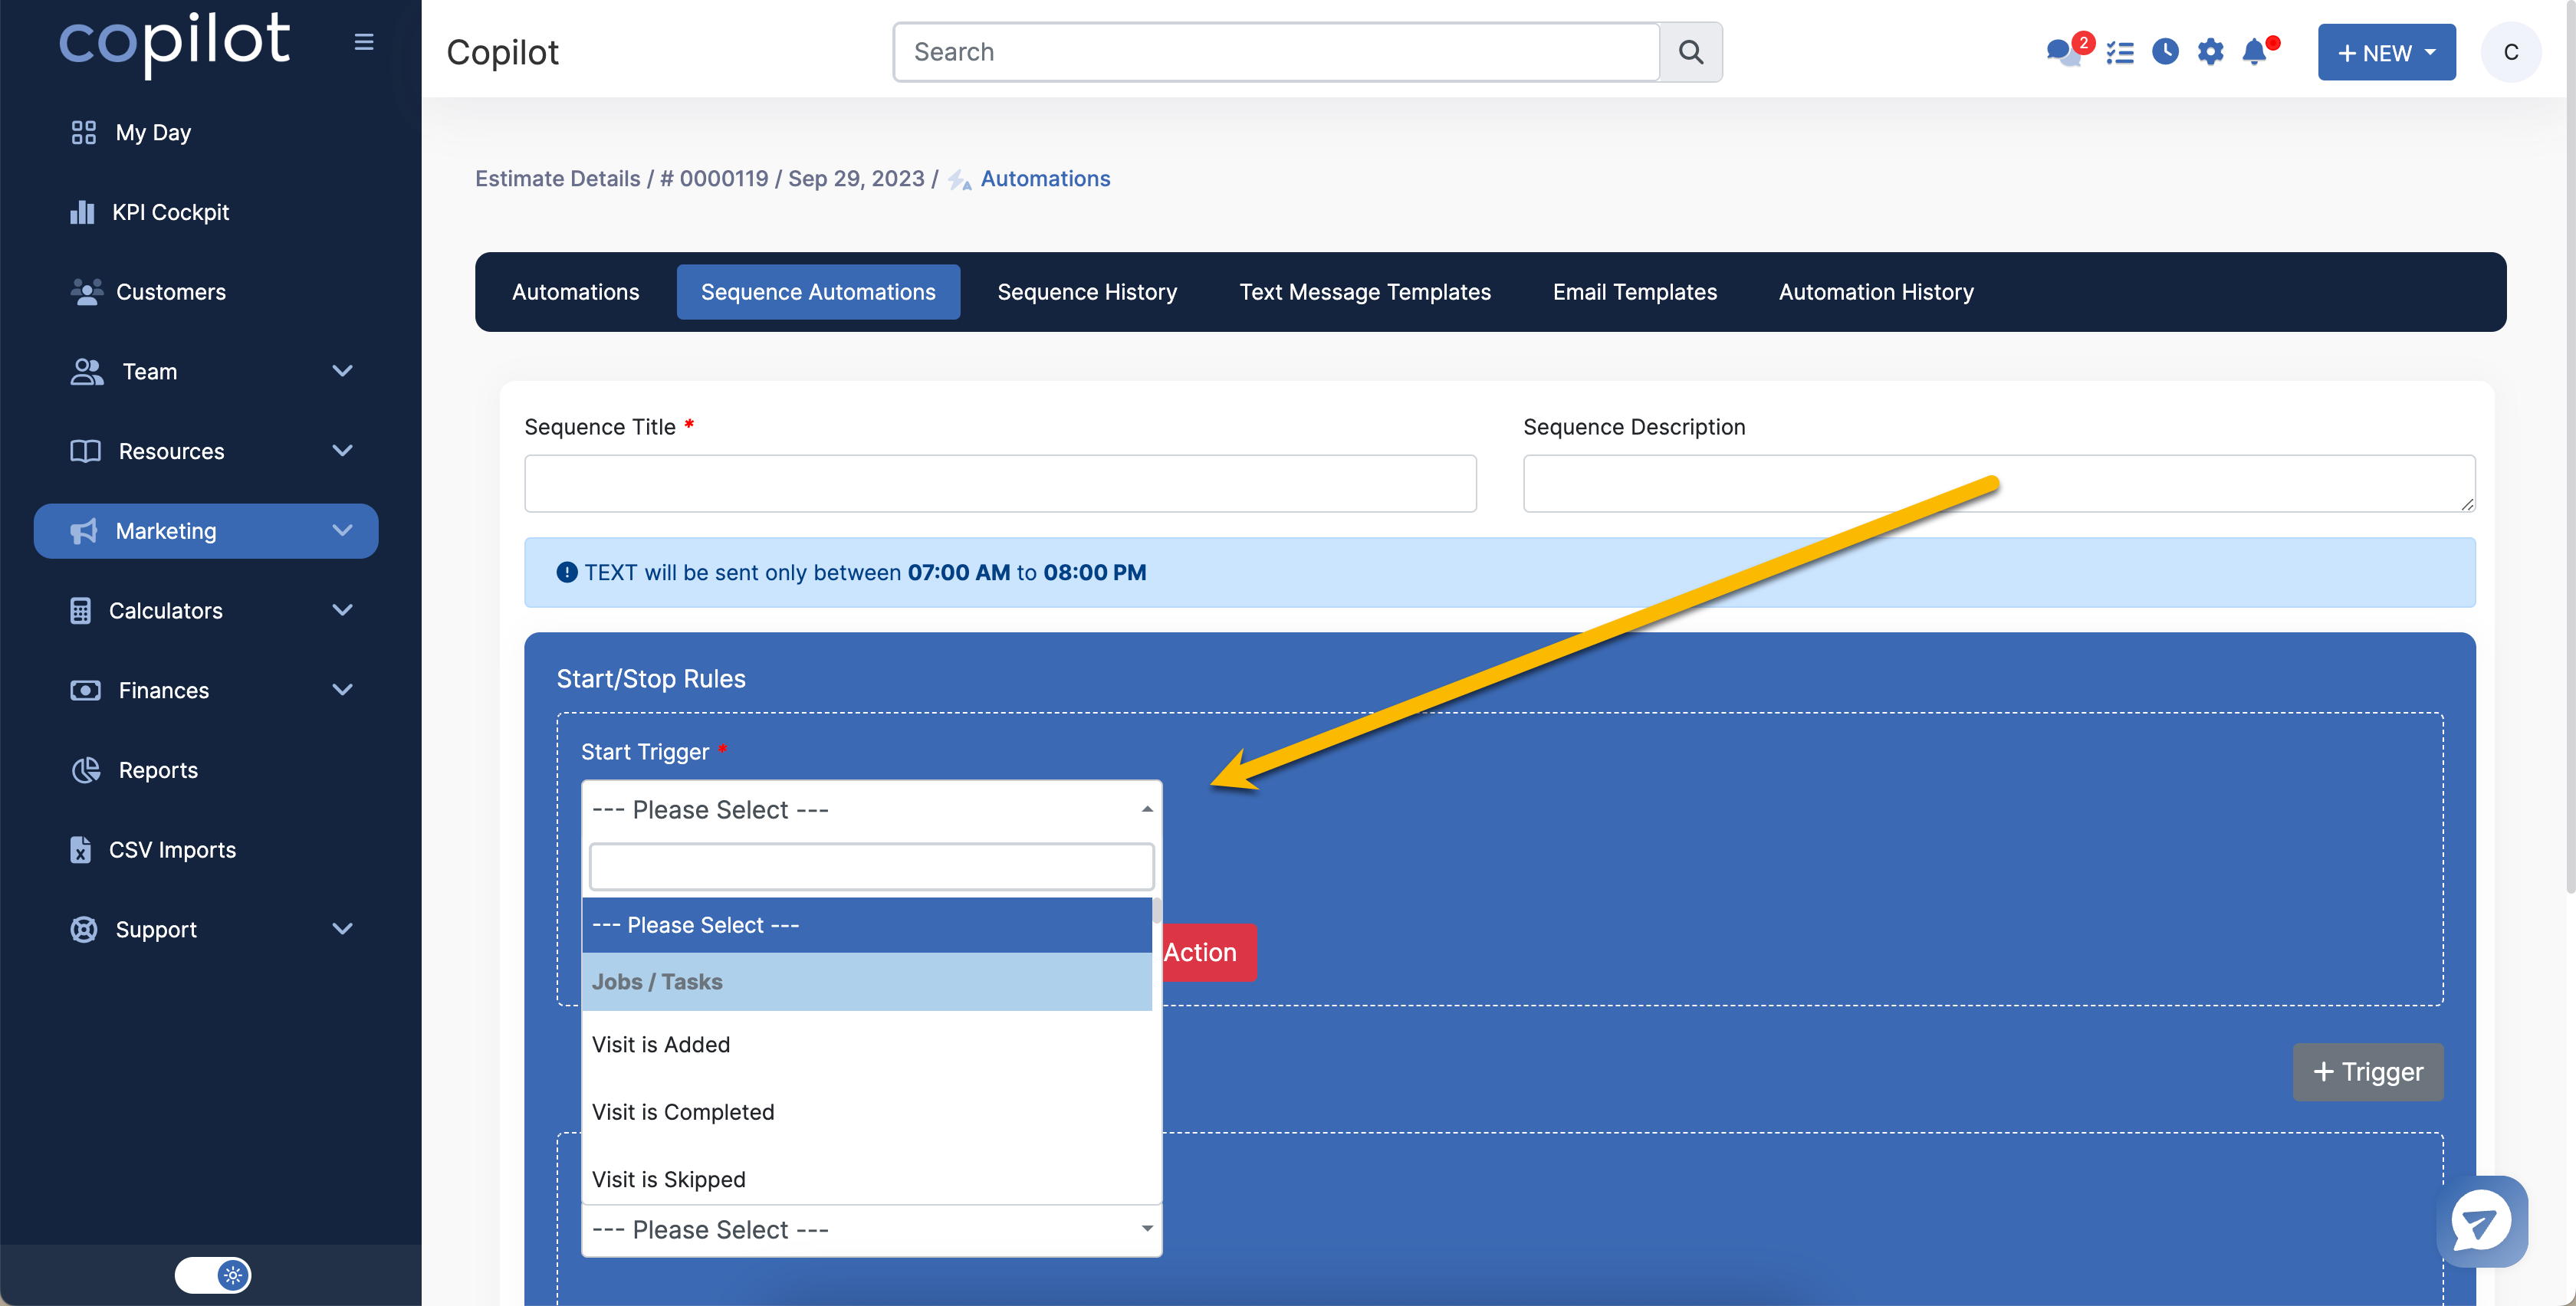Open the Automations breadcrumb link
This screenshot has height=1306, width=2576.
(x=1044, y=178)
